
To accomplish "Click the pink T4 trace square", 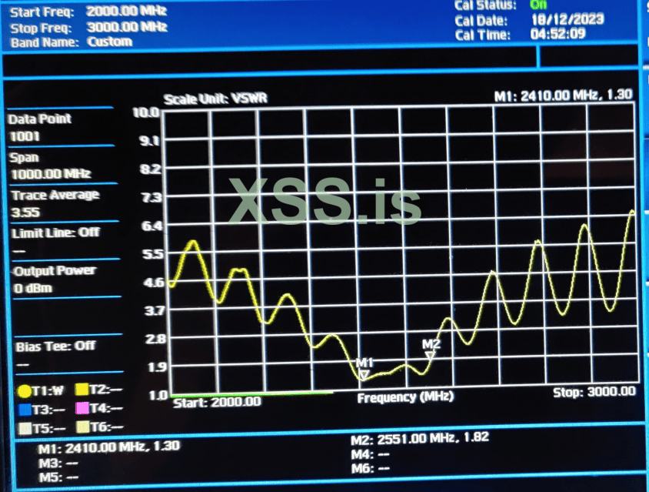I will click(82, 408).
